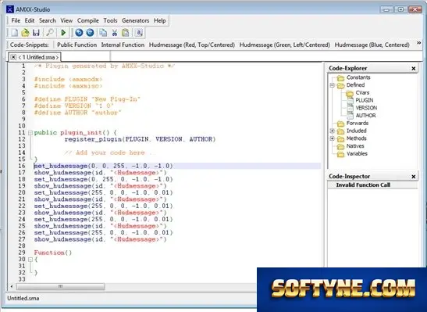Click the horizontal editor scrollbar thumb
The width and height of the screenshot is (427, 312).
[60, 286]
